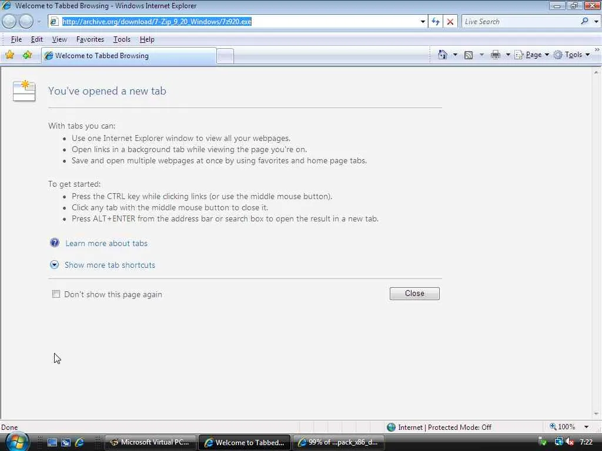This screenshot has height=451, width=602.
Task: Open the View menu
Action: (59, 39)
